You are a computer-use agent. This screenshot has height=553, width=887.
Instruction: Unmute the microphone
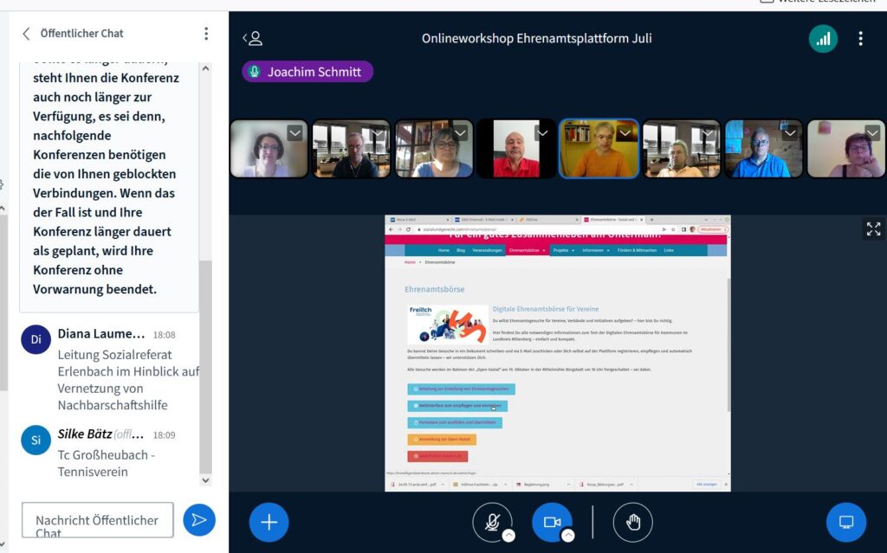point(492,522)
